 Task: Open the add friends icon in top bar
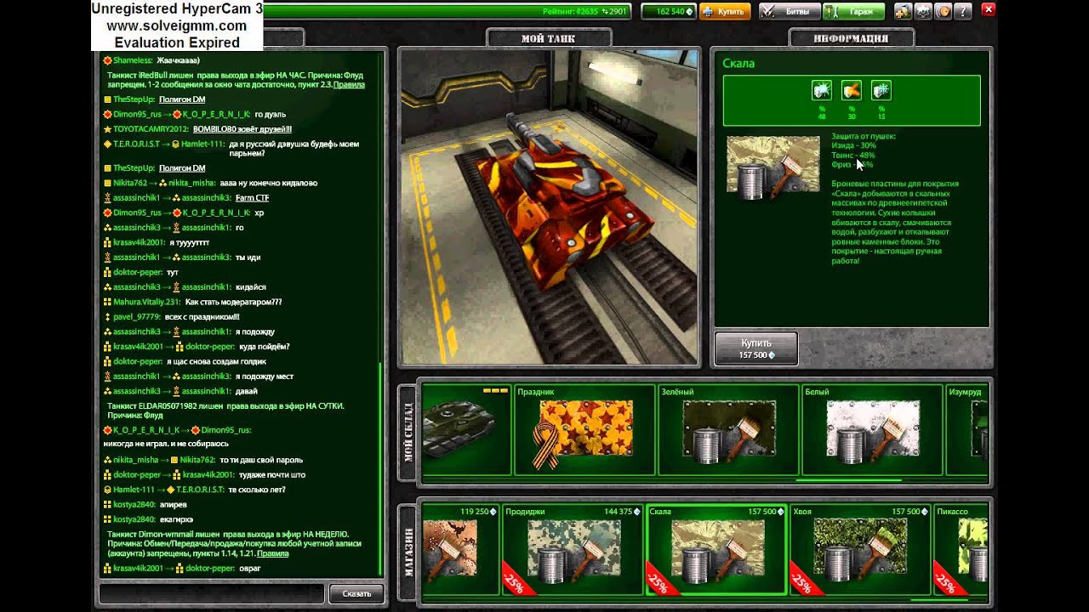click(x=903, y=12)
